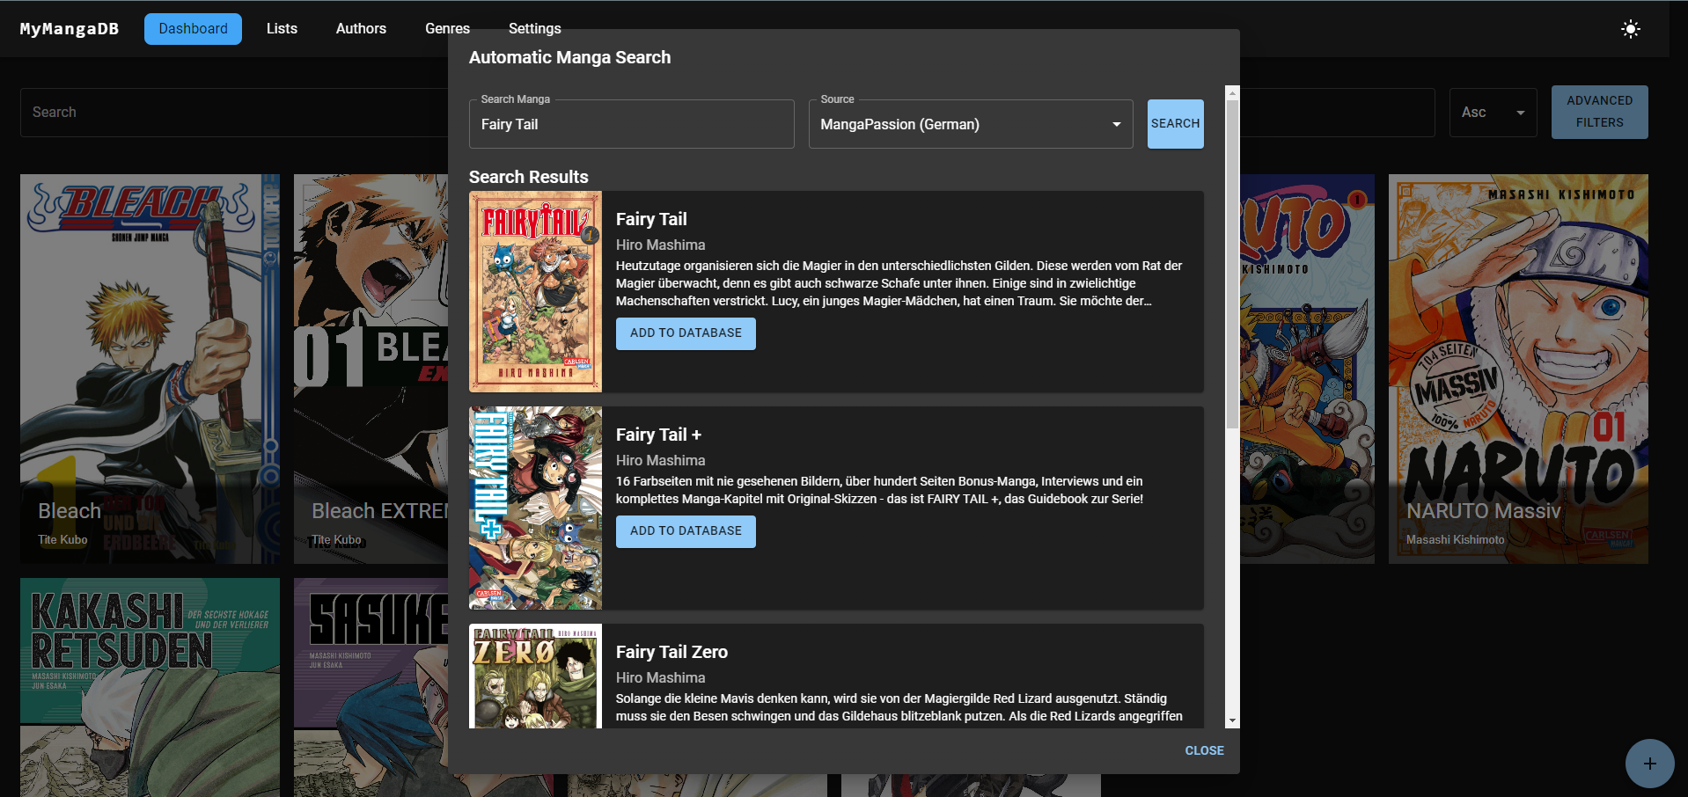Image resolution: width=1688 pixels, height=797 pixels.
Task: Open the MyMangaDB logo home link
Action: pos(70,29)
